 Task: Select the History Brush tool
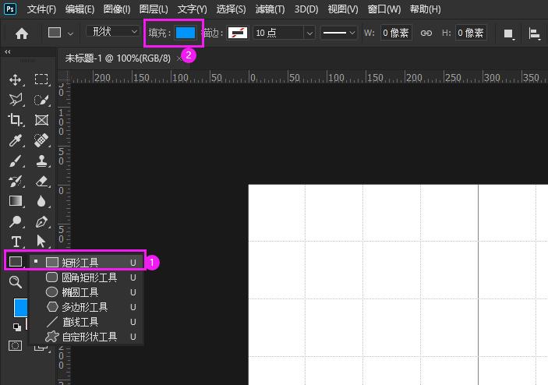pos(16,181)
